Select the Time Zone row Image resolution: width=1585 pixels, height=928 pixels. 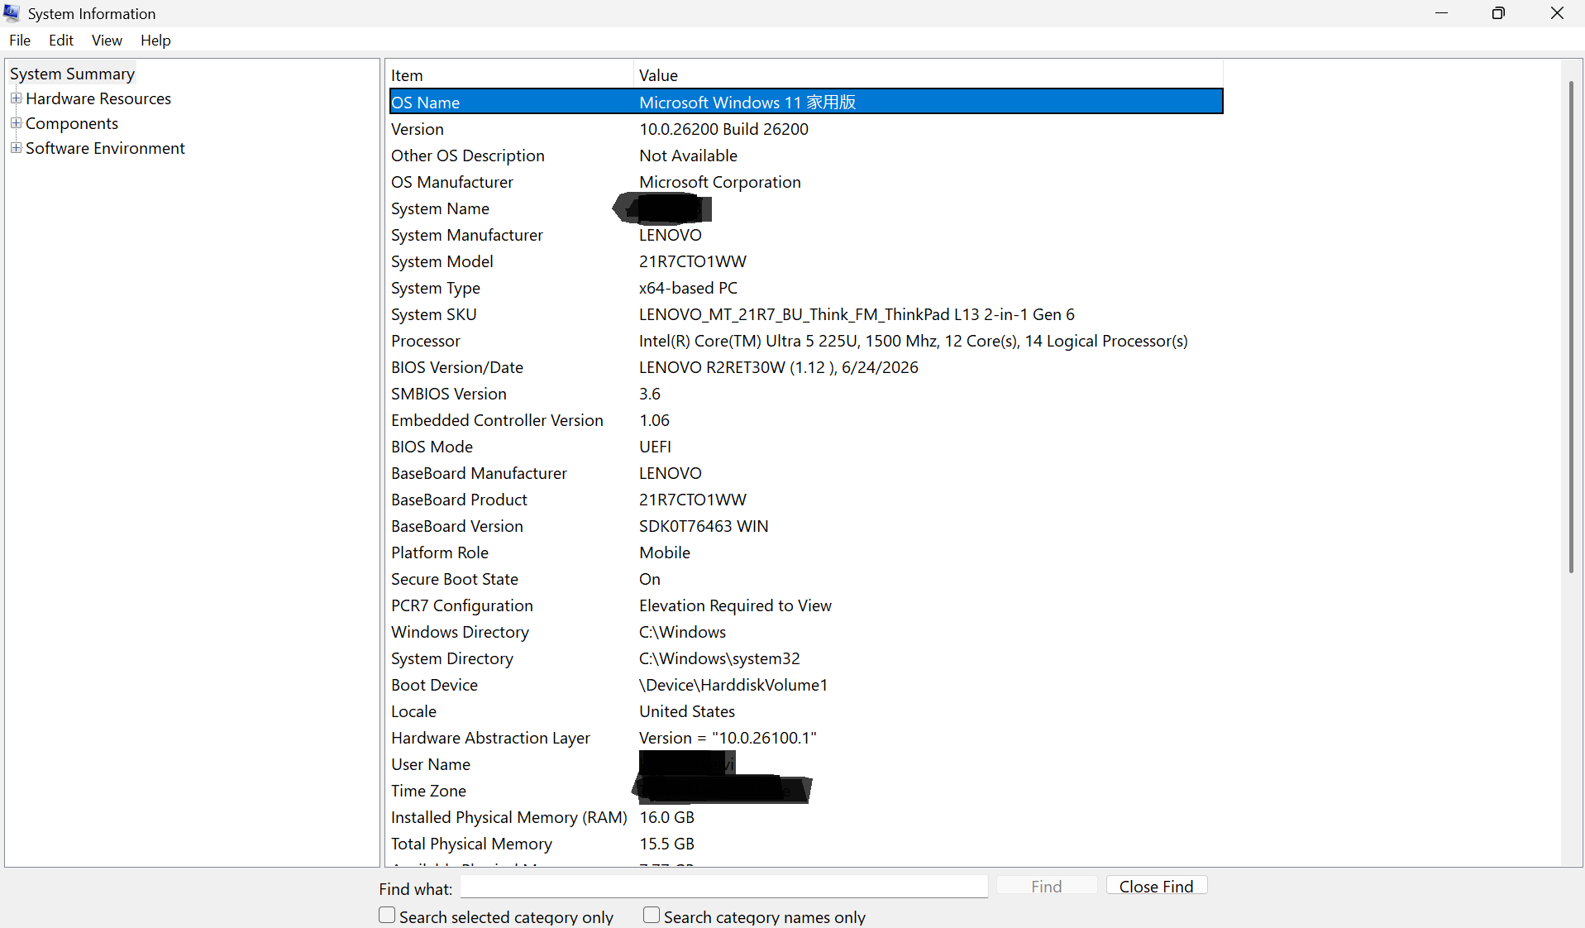coord(806,791)
